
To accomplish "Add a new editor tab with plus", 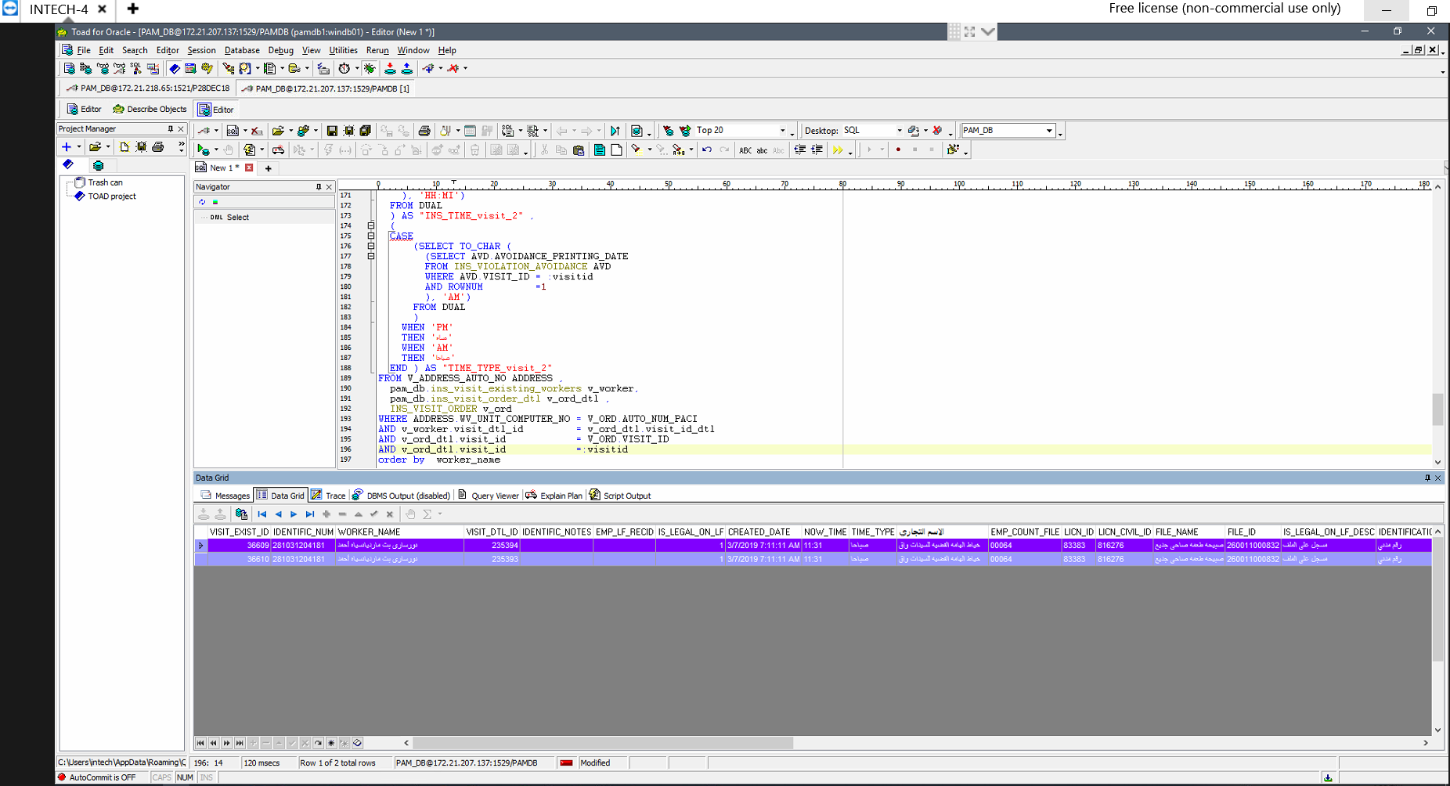I will pyautogui.click(x=269, y=168).
